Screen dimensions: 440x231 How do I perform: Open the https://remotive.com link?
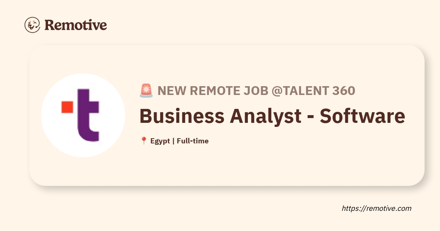[377, 208]
